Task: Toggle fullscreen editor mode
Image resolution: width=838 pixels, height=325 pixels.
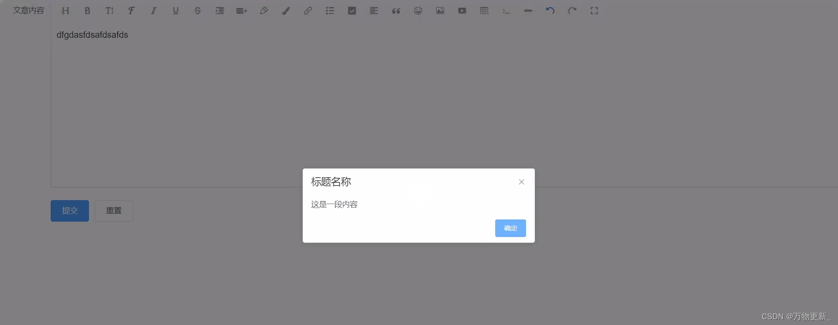Action: (x=594, y=11)
